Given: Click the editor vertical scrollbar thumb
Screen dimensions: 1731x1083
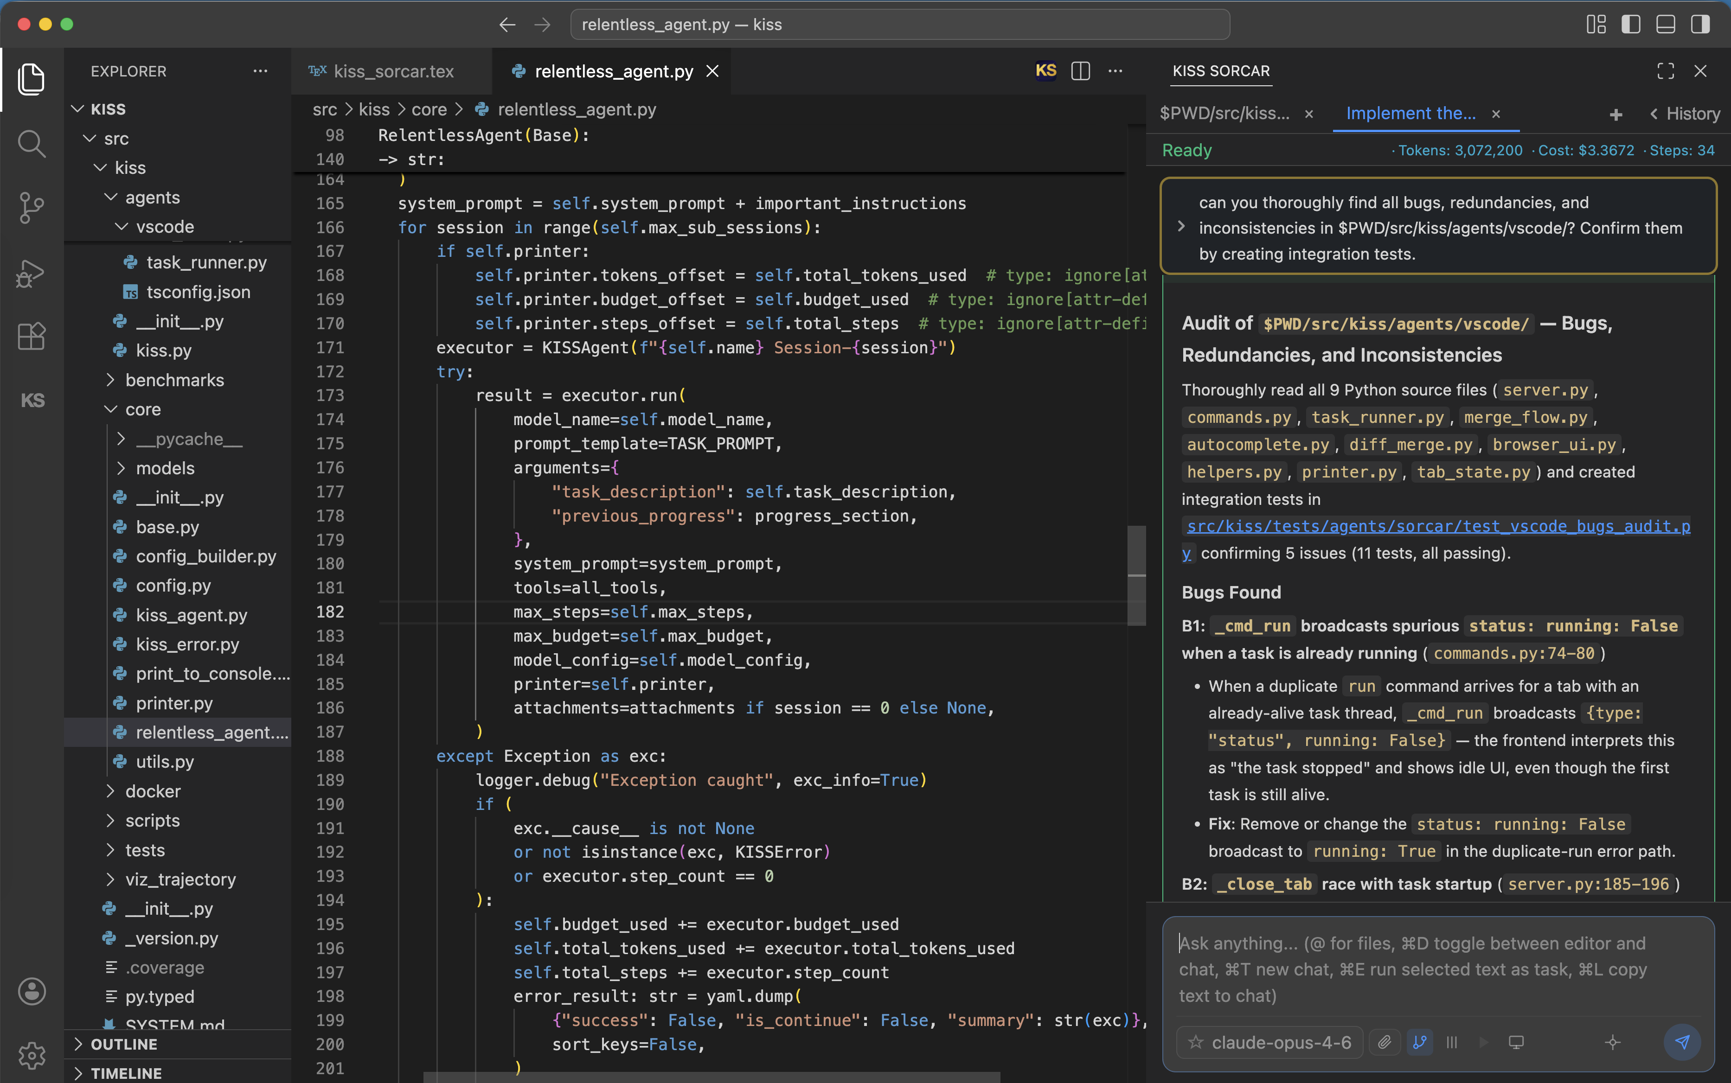Looking at the screenshot, I should point(1136,576).
